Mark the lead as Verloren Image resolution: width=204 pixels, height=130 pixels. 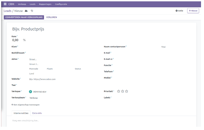pos(52,17)
